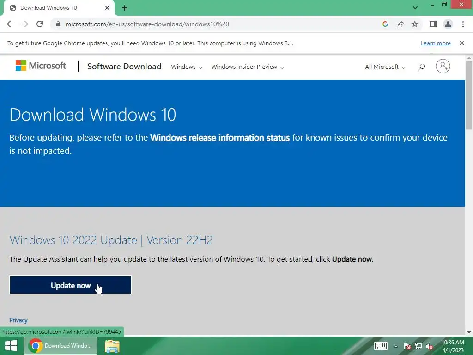The width and height of the screenshot is (473, 355).
Task: Open a new tab with plus button
Action: tap(125, 8)
